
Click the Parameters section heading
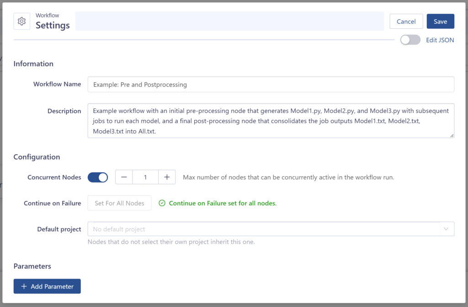[x=32, y=266]
